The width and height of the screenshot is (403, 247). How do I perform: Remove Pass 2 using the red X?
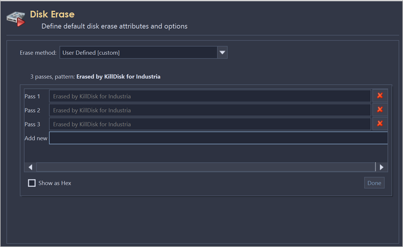pos(379,110)
